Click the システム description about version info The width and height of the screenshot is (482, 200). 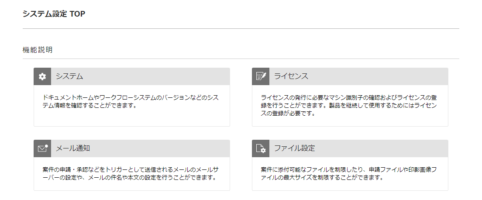pyautogui.click(x=131, y=102)
